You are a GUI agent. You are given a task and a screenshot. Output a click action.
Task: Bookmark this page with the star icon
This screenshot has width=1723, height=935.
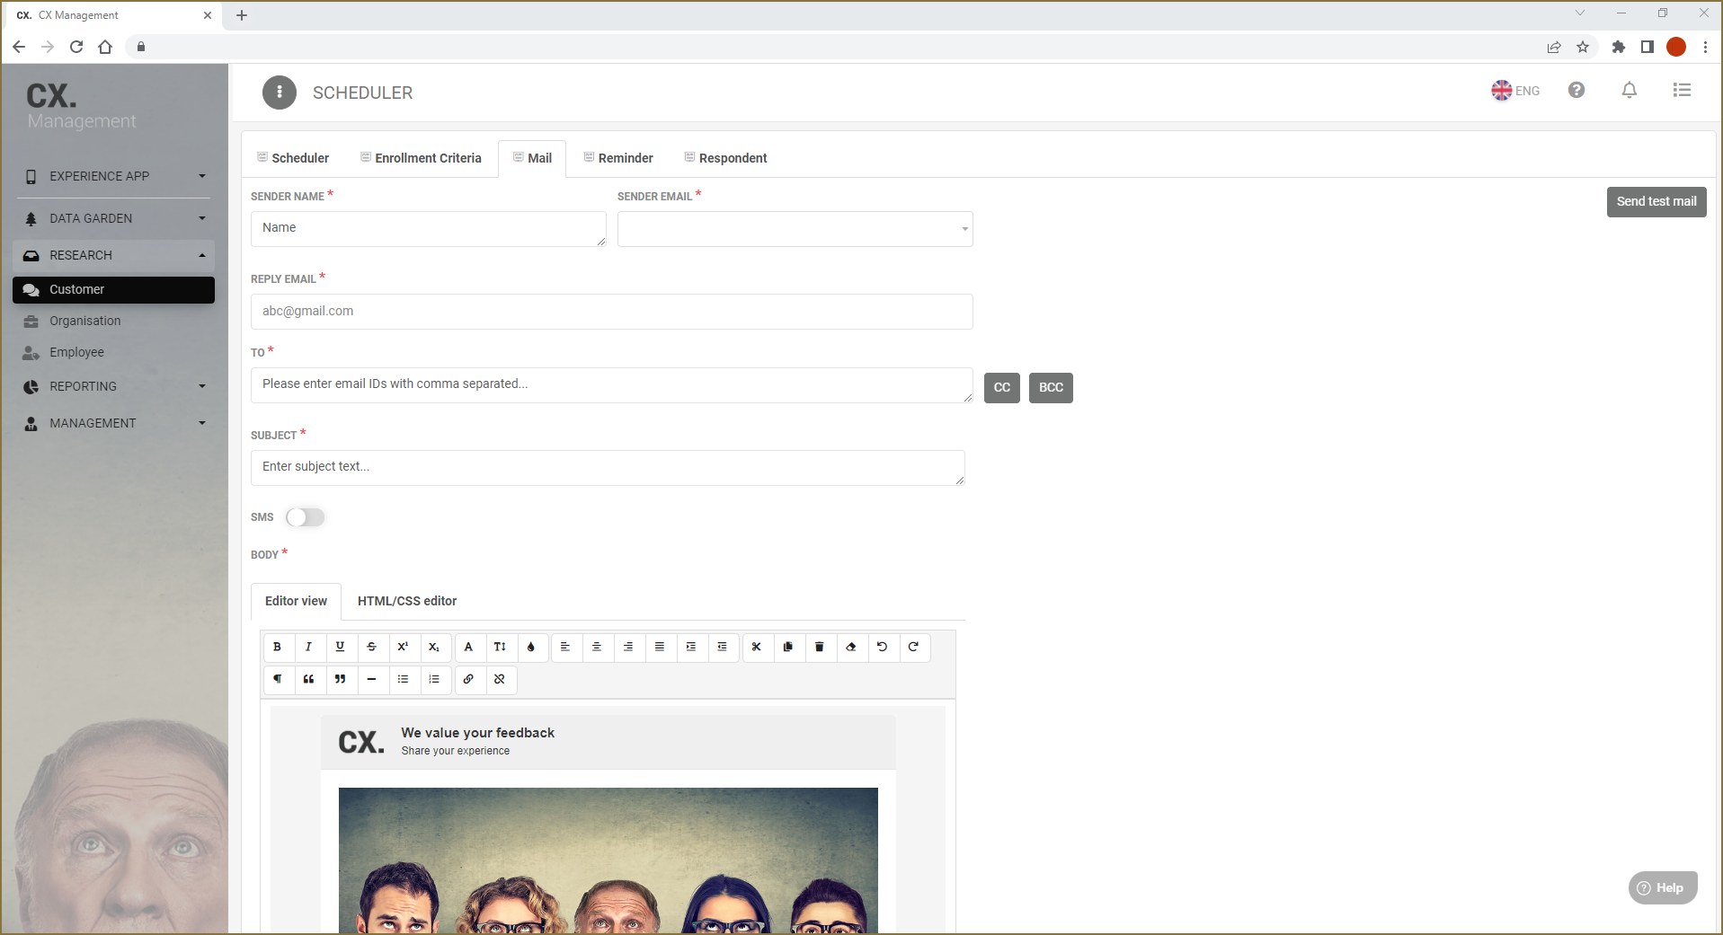pyautogui.click(x=1583, y=47)
